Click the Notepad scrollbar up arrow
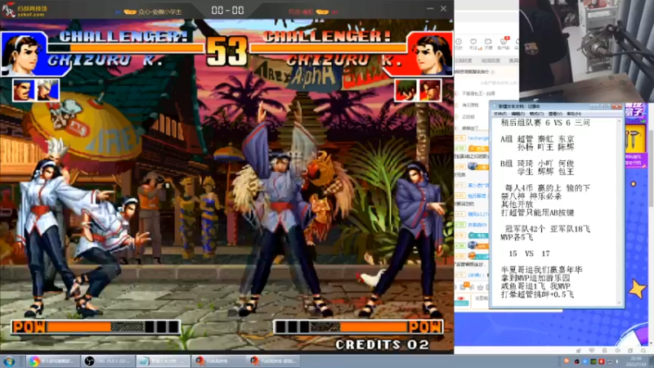 (x=620, y=121)
